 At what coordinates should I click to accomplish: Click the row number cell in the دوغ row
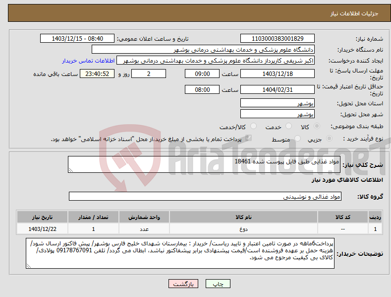point(375,229)
